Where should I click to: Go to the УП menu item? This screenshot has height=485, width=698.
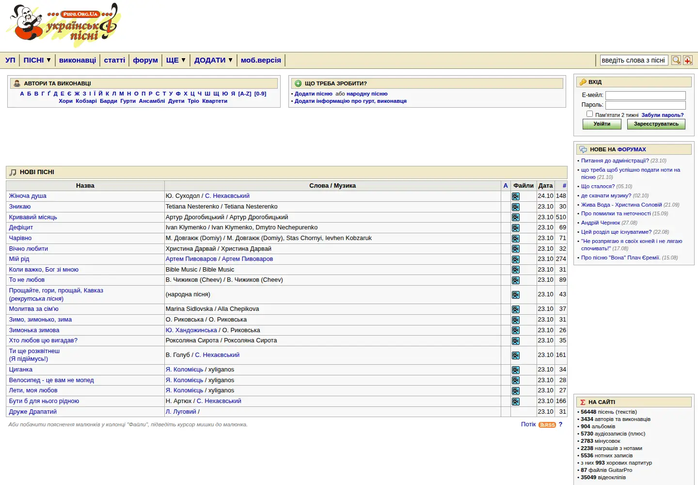(x=10, y=60)
